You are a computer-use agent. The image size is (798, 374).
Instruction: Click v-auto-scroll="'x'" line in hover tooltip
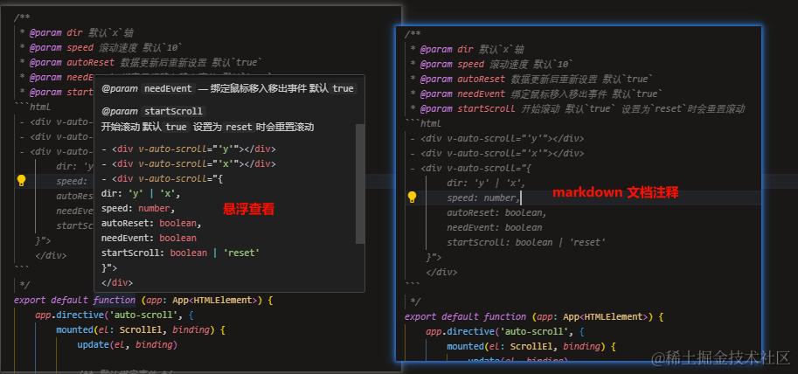(189, 164)
